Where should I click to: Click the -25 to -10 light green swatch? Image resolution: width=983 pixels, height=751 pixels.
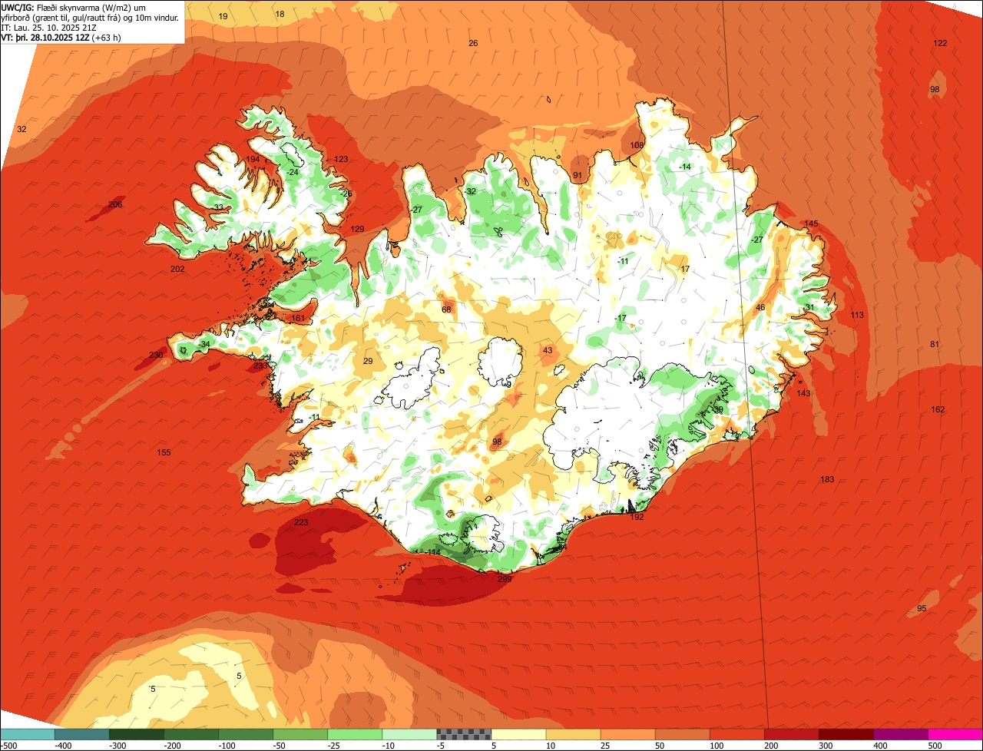(x=355, y=734)
